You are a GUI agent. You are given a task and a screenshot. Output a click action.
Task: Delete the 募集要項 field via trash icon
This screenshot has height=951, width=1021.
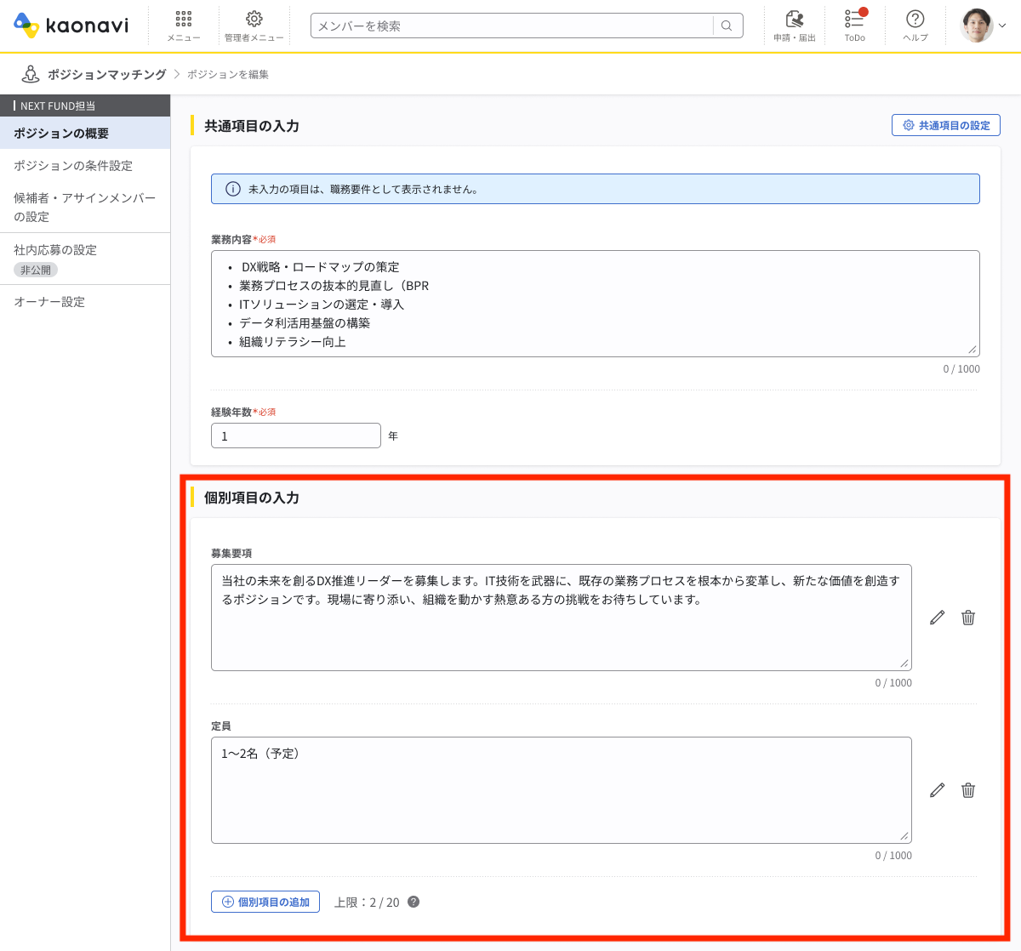pyautogui.click(x=967, y=618)
